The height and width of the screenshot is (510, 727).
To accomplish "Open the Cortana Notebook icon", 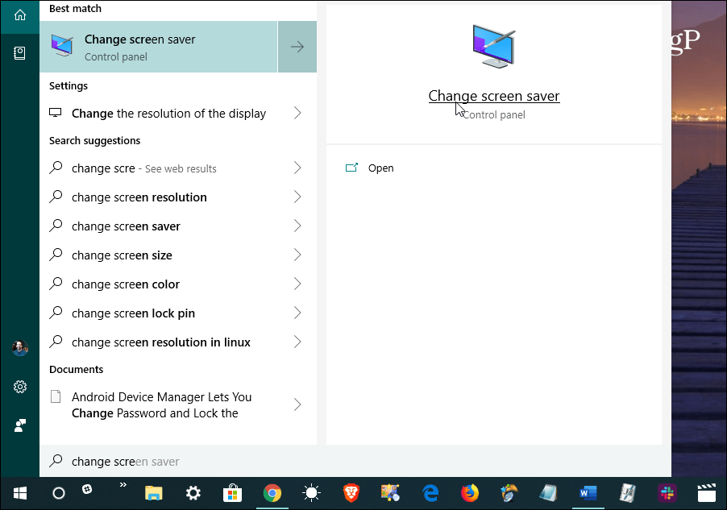I will [20, 52].
